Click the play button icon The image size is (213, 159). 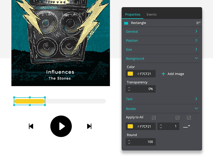point(61,126)
